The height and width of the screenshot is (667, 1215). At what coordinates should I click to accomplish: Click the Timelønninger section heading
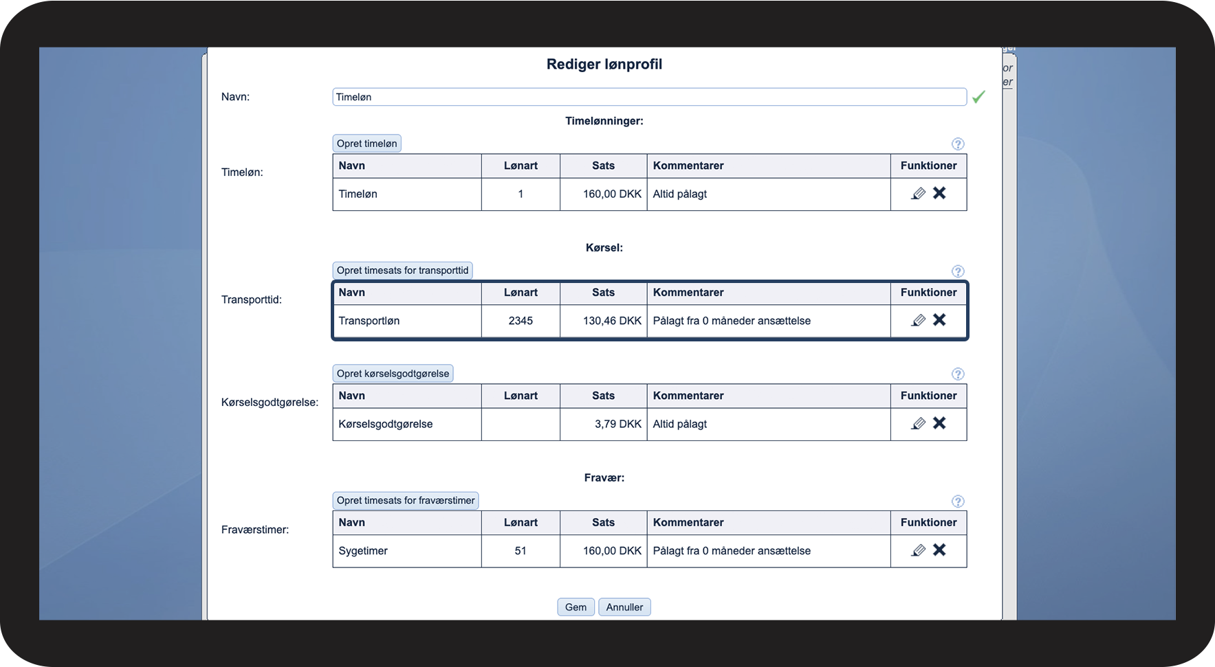(x=604, y=121)
